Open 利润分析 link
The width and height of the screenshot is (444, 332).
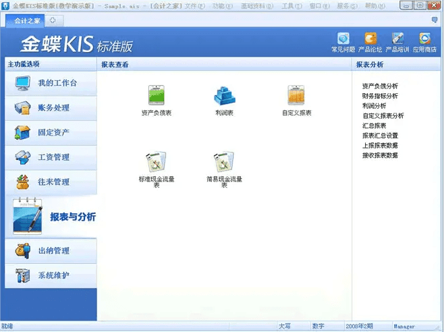pos(374,106)
